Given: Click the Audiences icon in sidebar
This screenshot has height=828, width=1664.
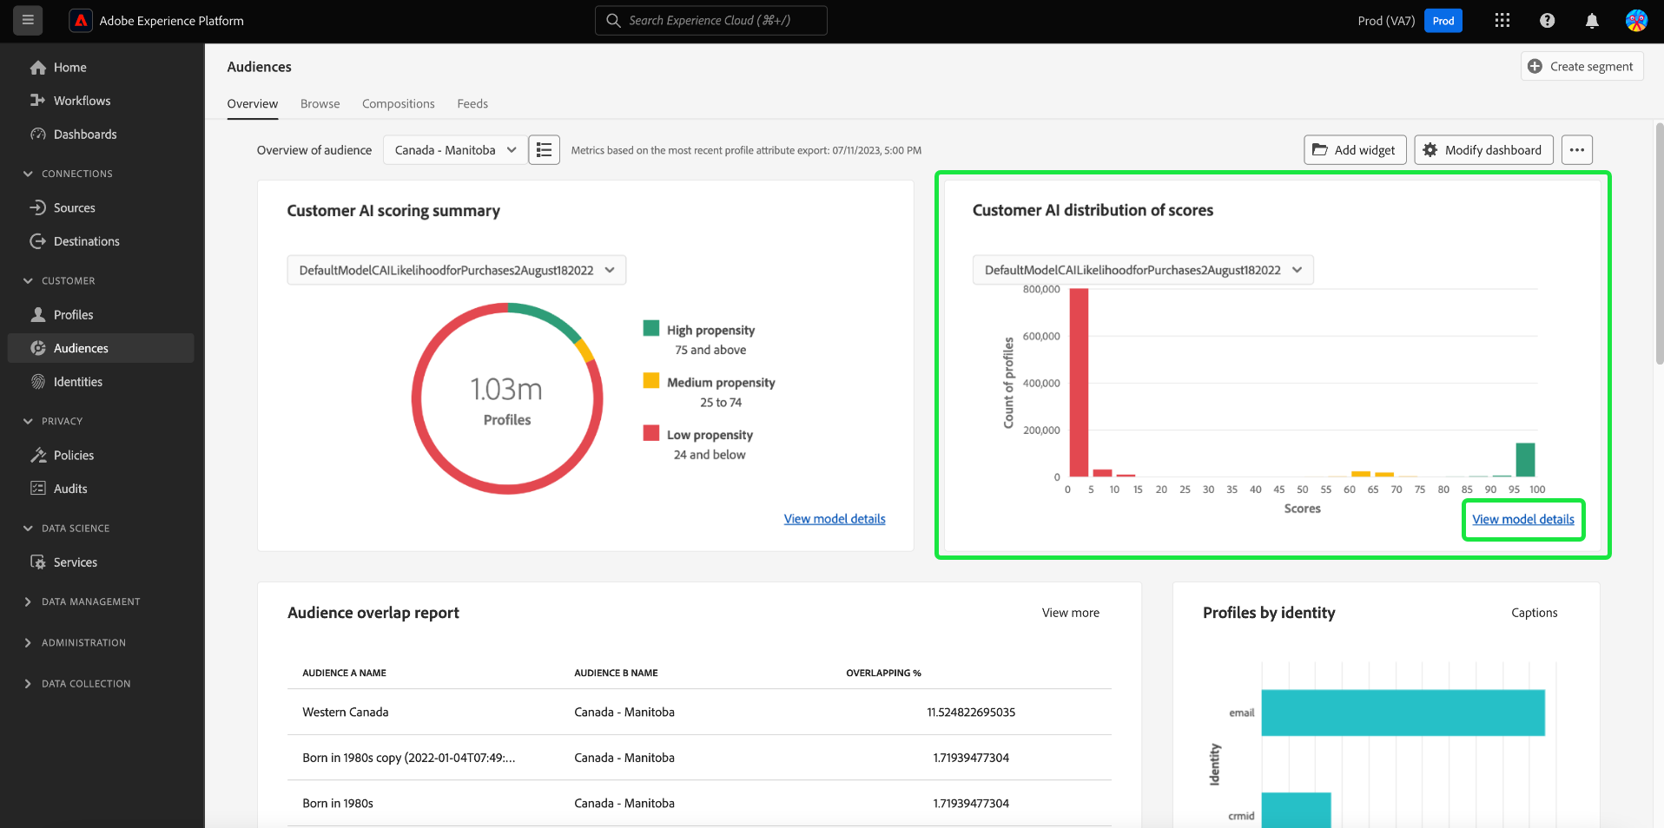Looking at the screenshot, I should [x=38, y=348].
